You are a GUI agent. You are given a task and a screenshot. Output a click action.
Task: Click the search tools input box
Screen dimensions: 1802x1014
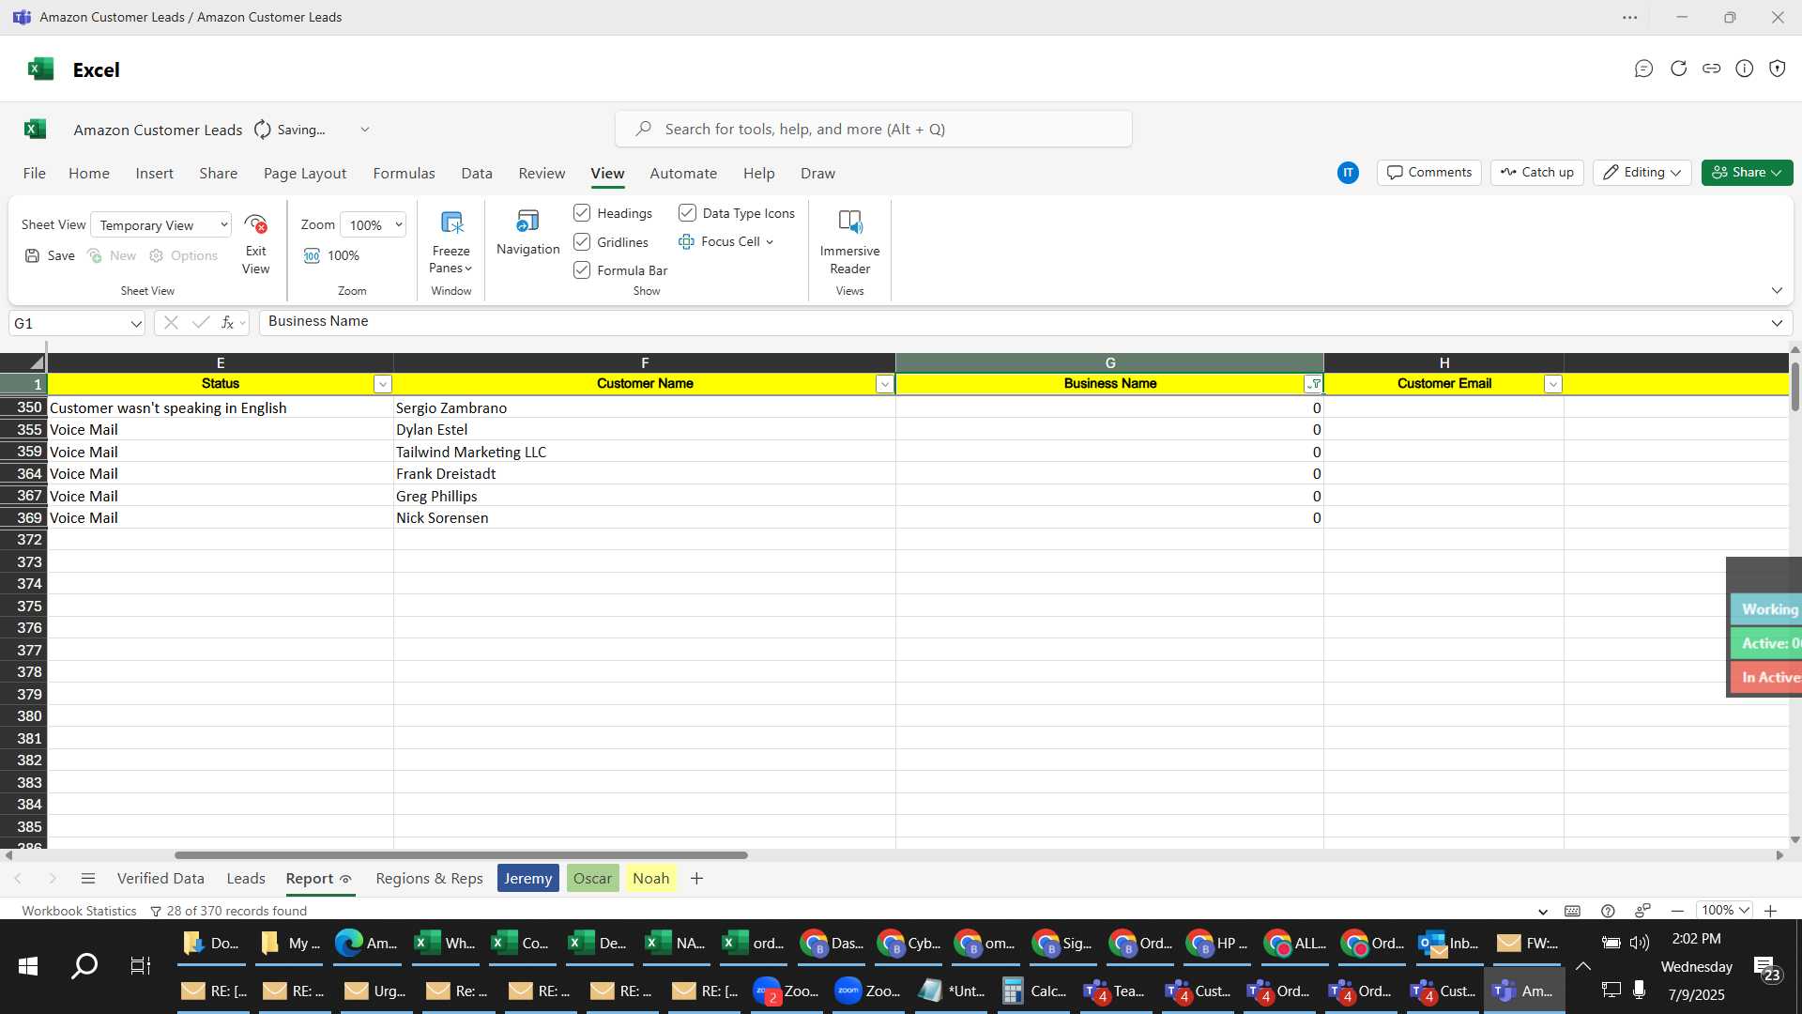pyautogui.click(x=873, y=130)
